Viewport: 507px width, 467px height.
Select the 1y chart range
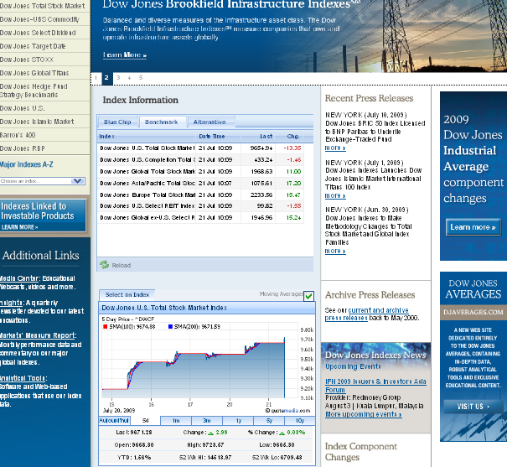point(239,420)
